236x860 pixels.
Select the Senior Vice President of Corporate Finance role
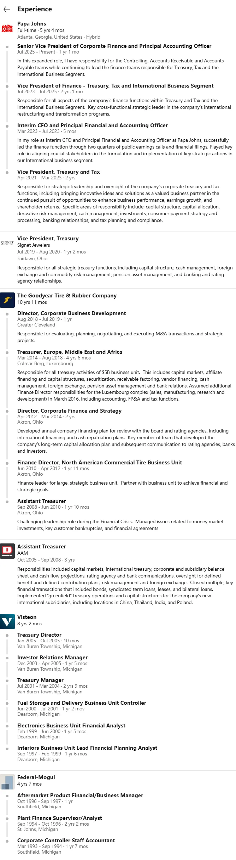114,46
